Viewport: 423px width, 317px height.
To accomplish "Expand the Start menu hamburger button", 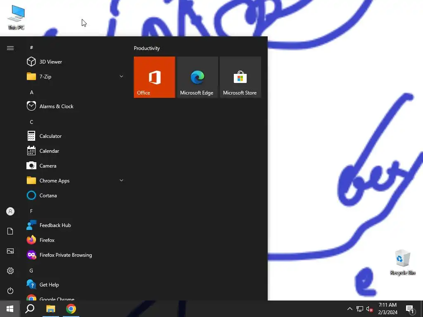I will [10, 48].
